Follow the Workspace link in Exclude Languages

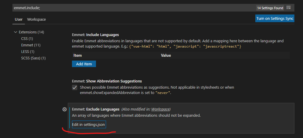click(x=161, y=109)
